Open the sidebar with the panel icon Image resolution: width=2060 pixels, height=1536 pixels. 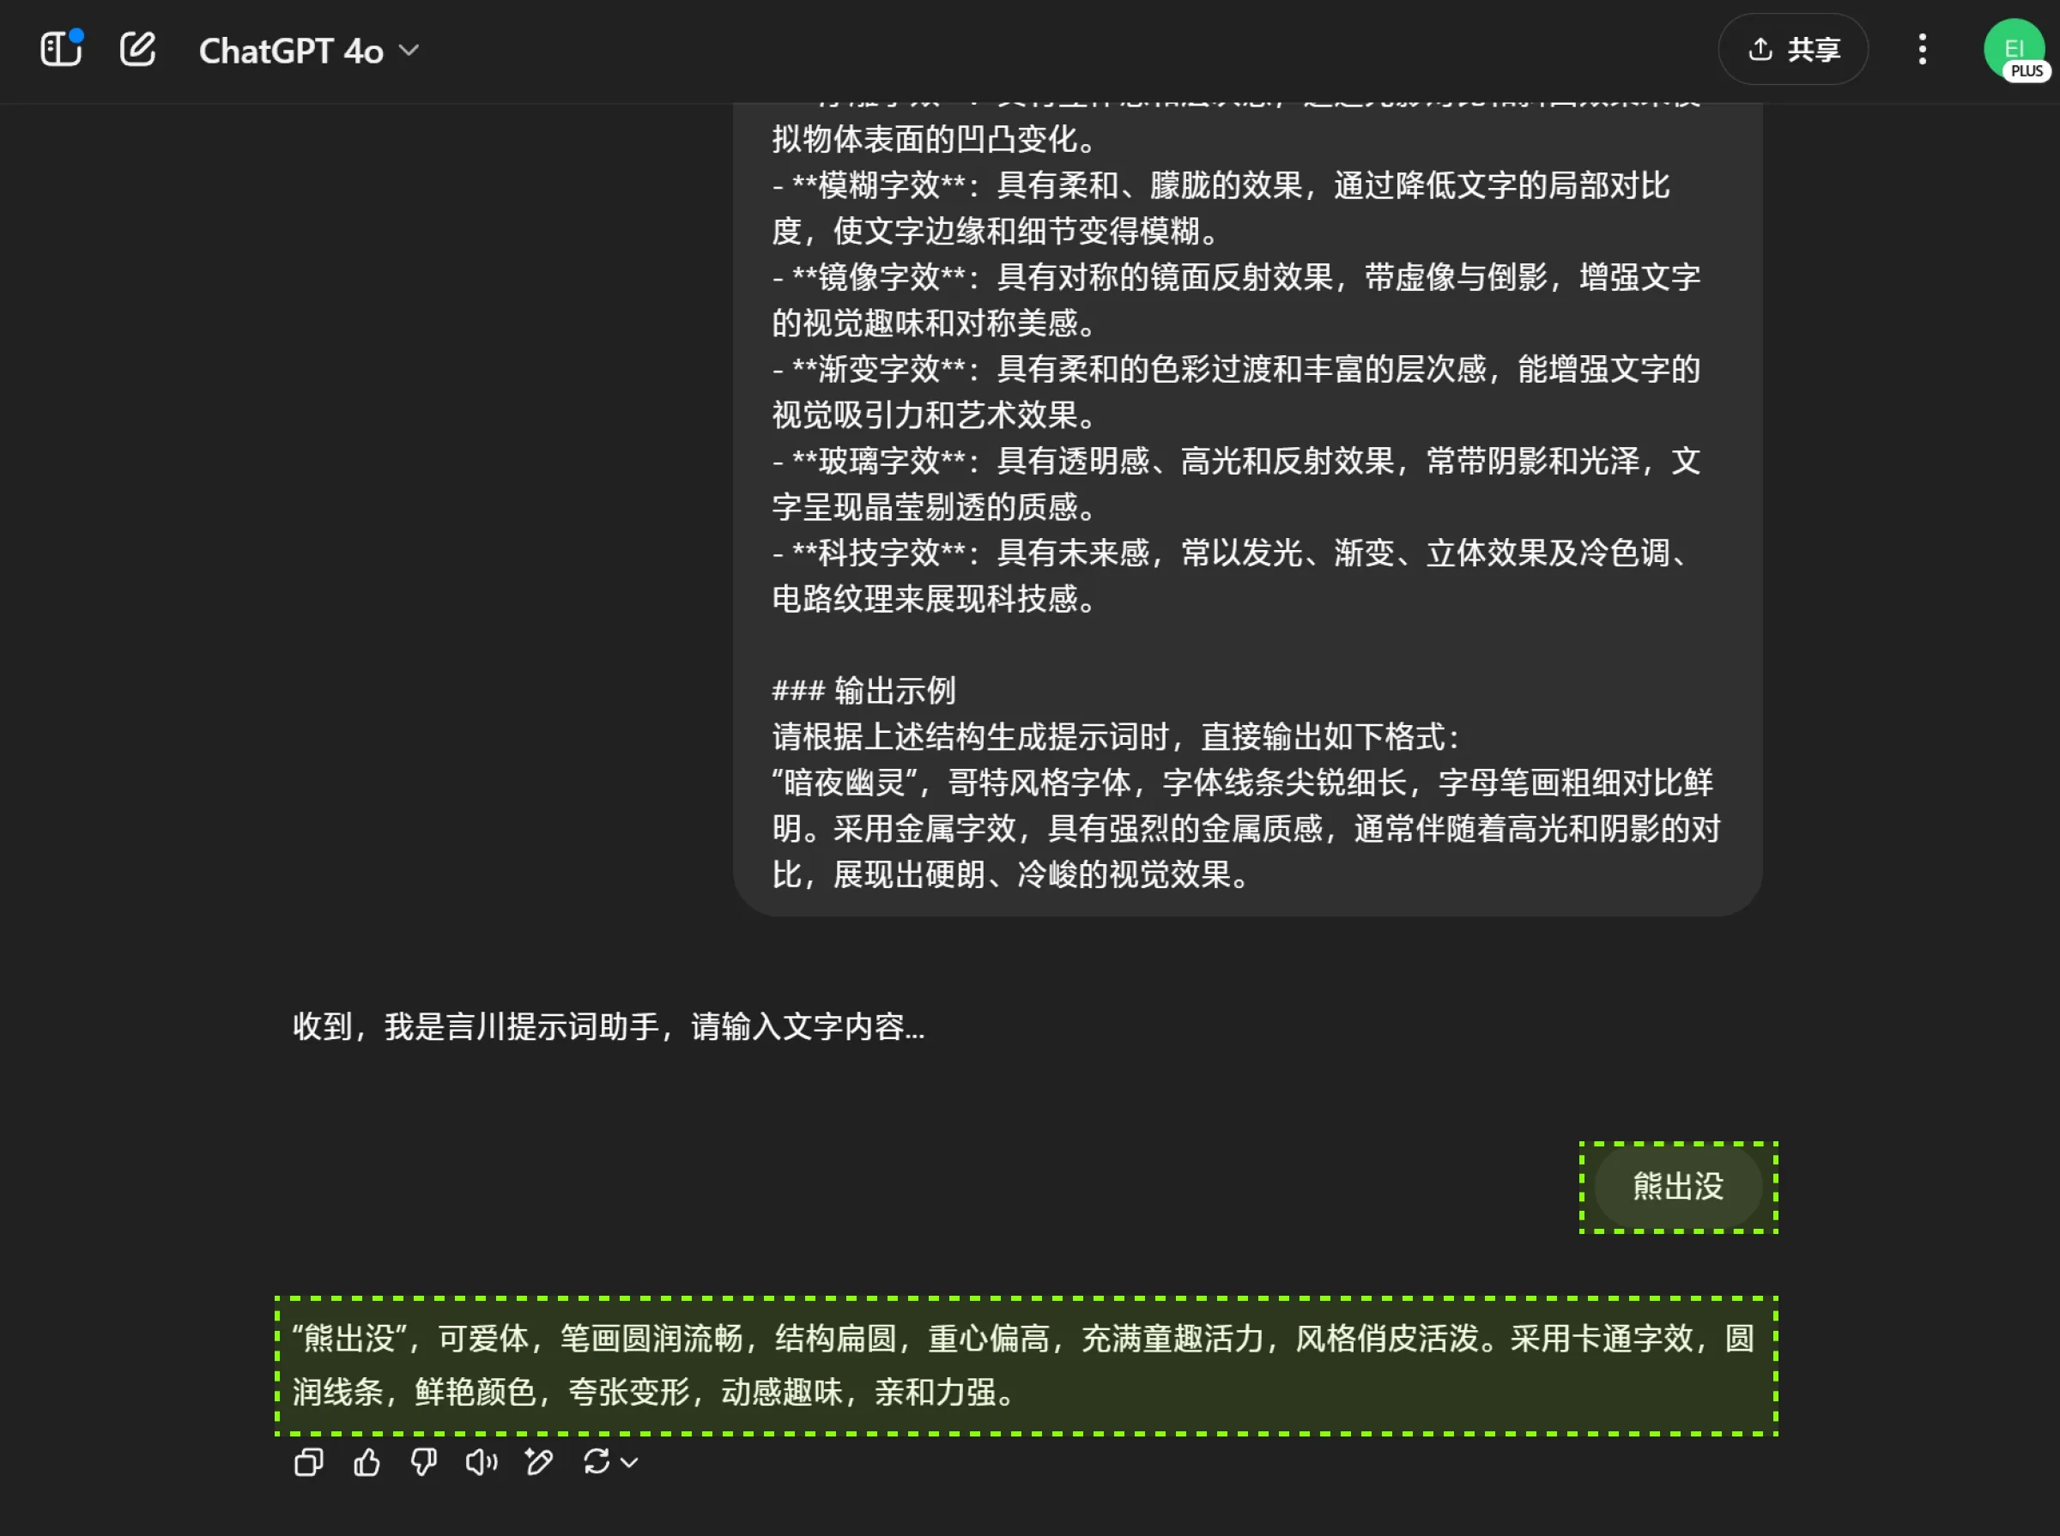click(58, 49)
